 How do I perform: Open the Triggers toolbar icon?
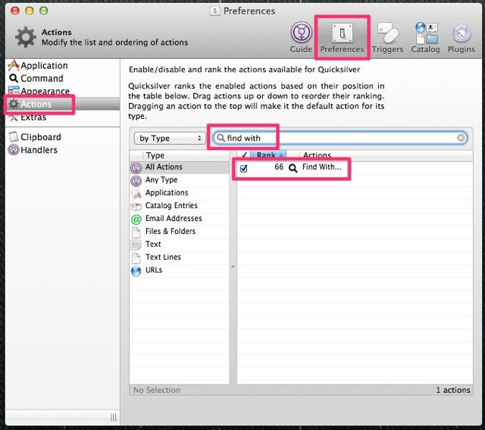[x=387, y=37]
